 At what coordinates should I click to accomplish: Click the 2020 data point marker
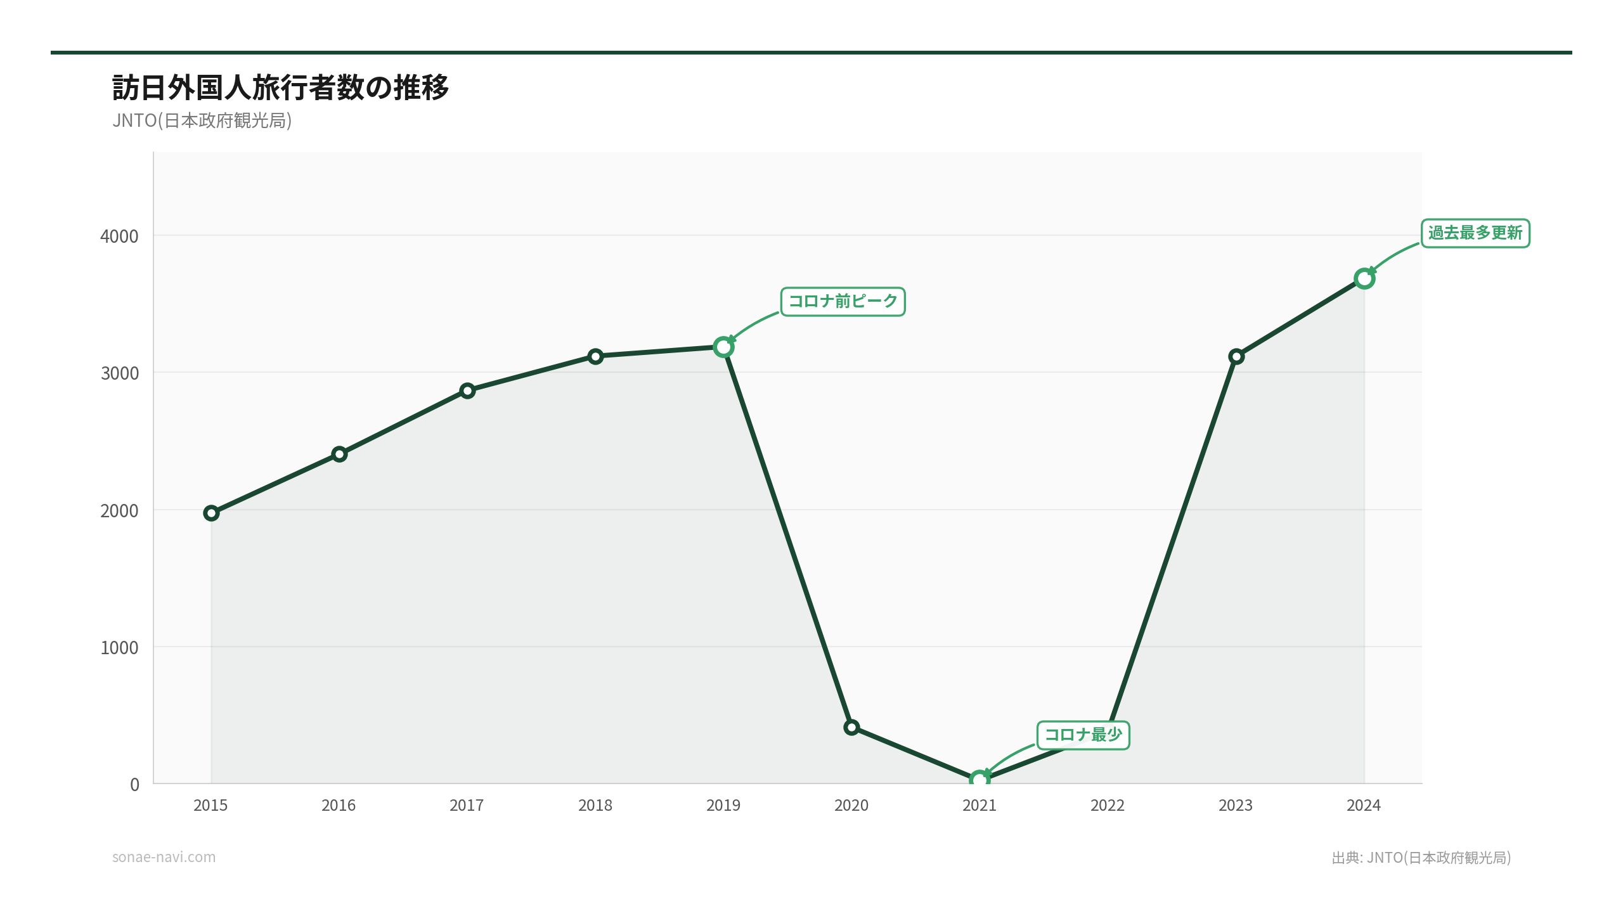coord(851,727)
